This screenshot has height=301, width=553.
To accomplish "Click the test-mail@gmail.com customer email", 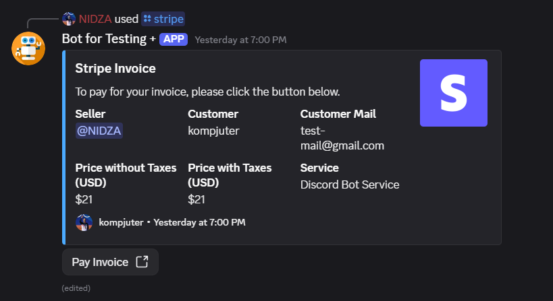I will tap(342, 138).
